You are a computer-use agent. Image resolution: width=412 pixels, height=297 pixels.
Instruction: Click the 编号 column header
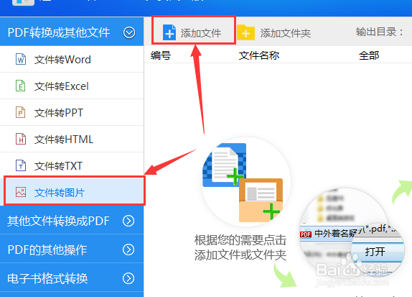point(161,55)
